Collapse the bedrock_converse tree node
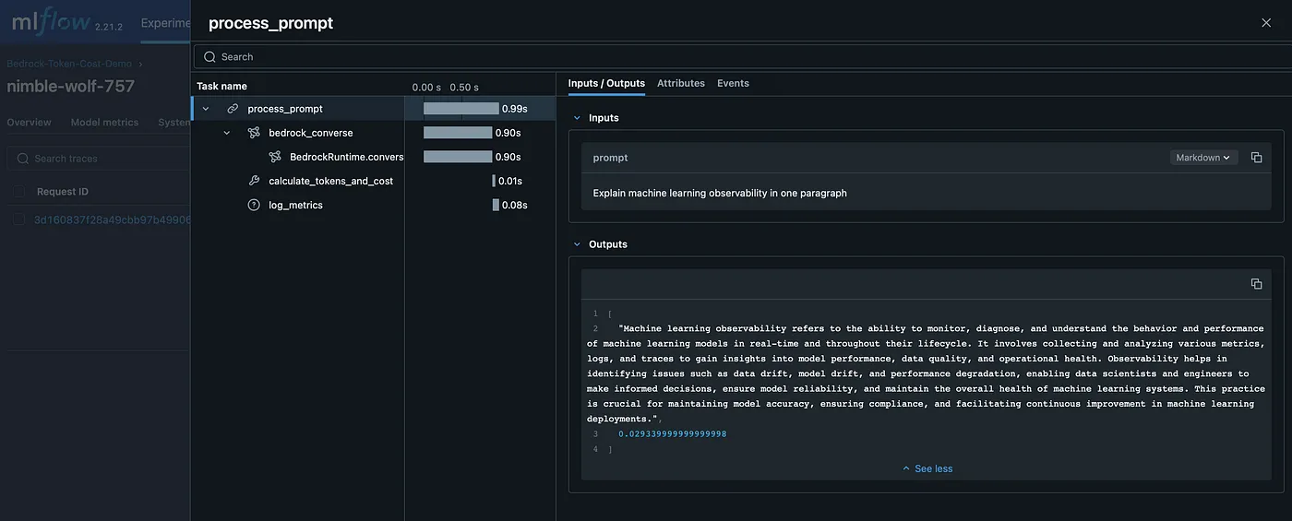Screen dimensions: 1292x521 click(227, 133)
